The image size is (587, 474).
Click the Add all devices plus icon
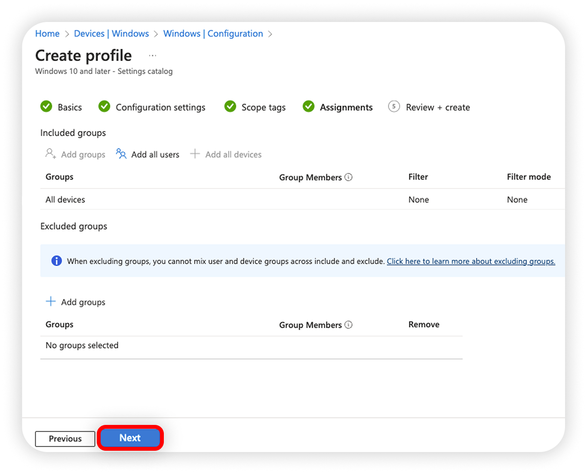pos(195,154)
